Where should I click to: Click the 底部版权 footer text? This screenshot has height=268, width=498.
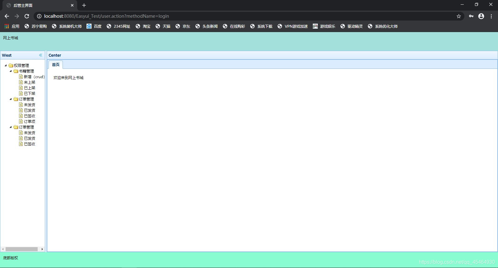pyautogui.click(x=11, y=258)
